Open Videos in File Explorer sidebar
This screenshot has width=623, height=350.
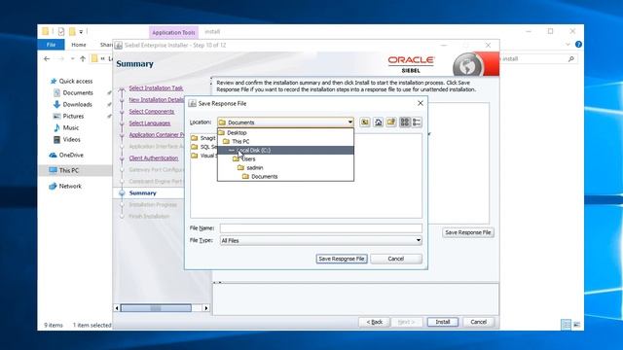[x=71, y=139]
